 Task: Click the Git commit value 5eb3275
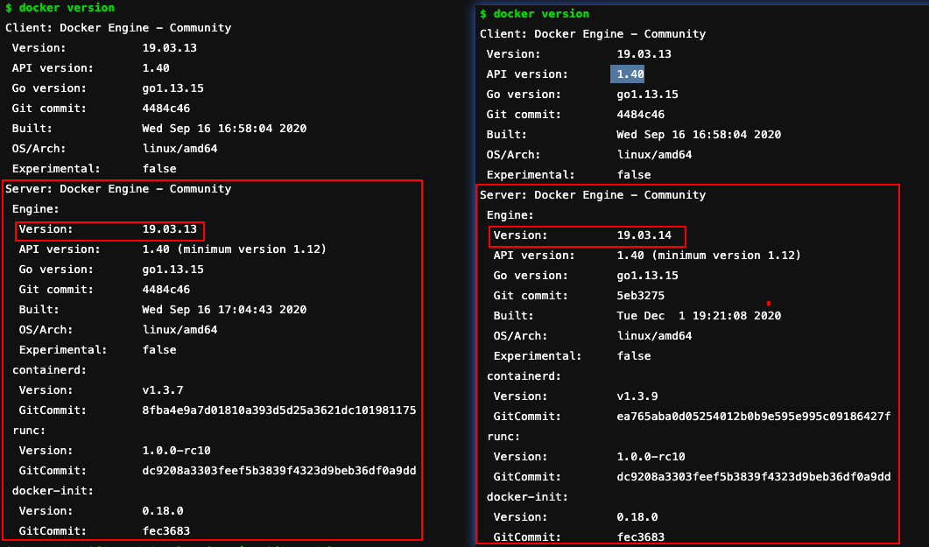coord(640,296)
